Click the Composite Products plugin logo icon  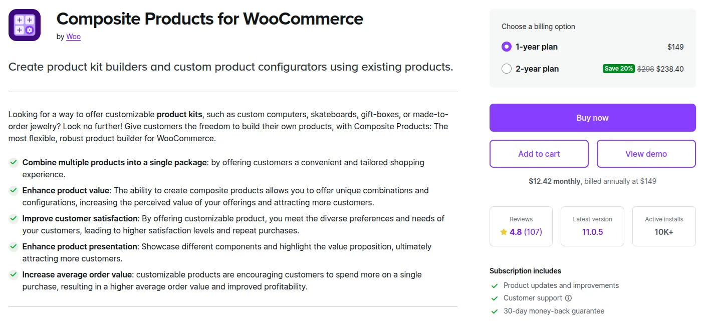(25, 25)
